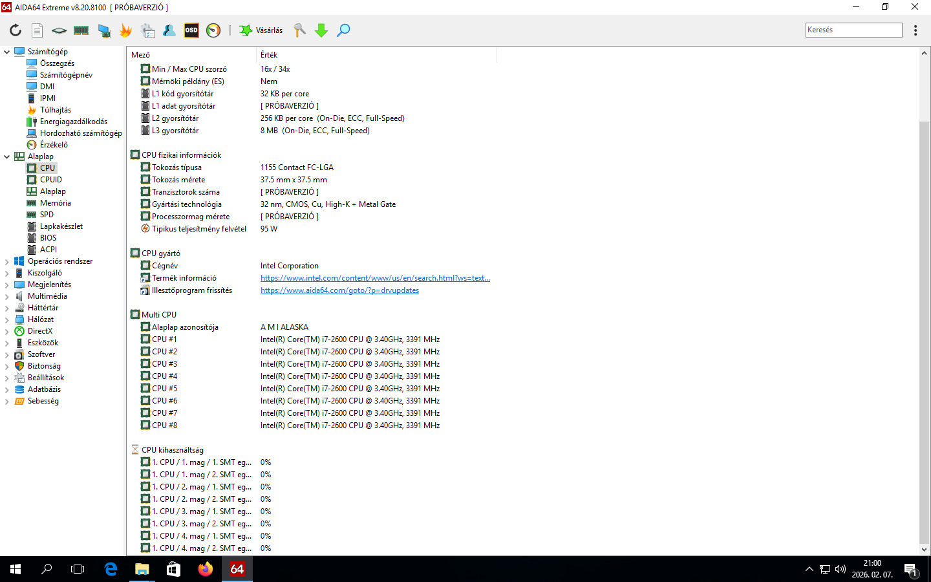Image resolution: width=931 pixels, height=582 pixels.
Task: Open the three-dot menu at top right
Action: click(915, 30)
